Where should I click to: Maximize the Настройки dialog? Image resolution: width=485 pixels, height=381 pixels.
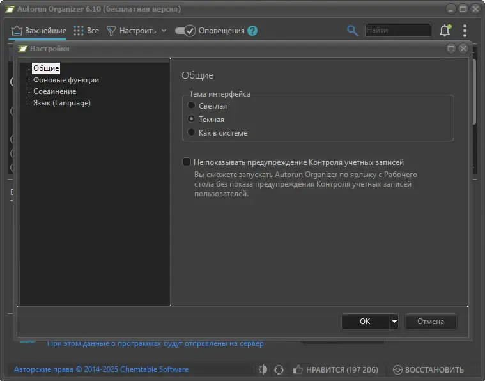tap(451, 49)
